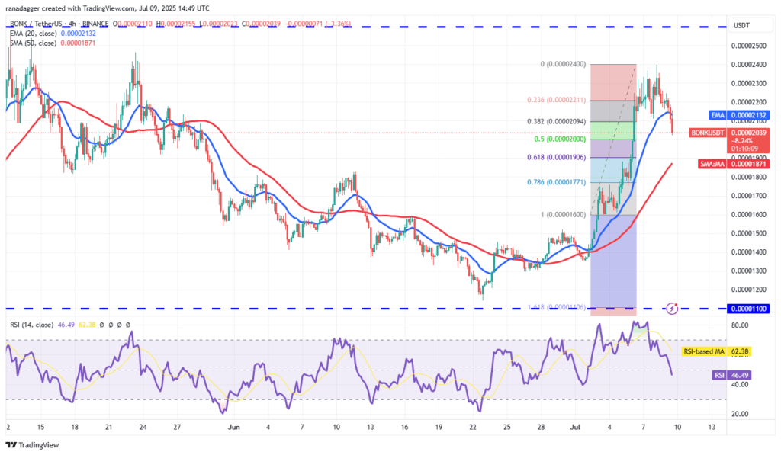Click the 0.5 Fibonacci retracement level label

(560, 140)
